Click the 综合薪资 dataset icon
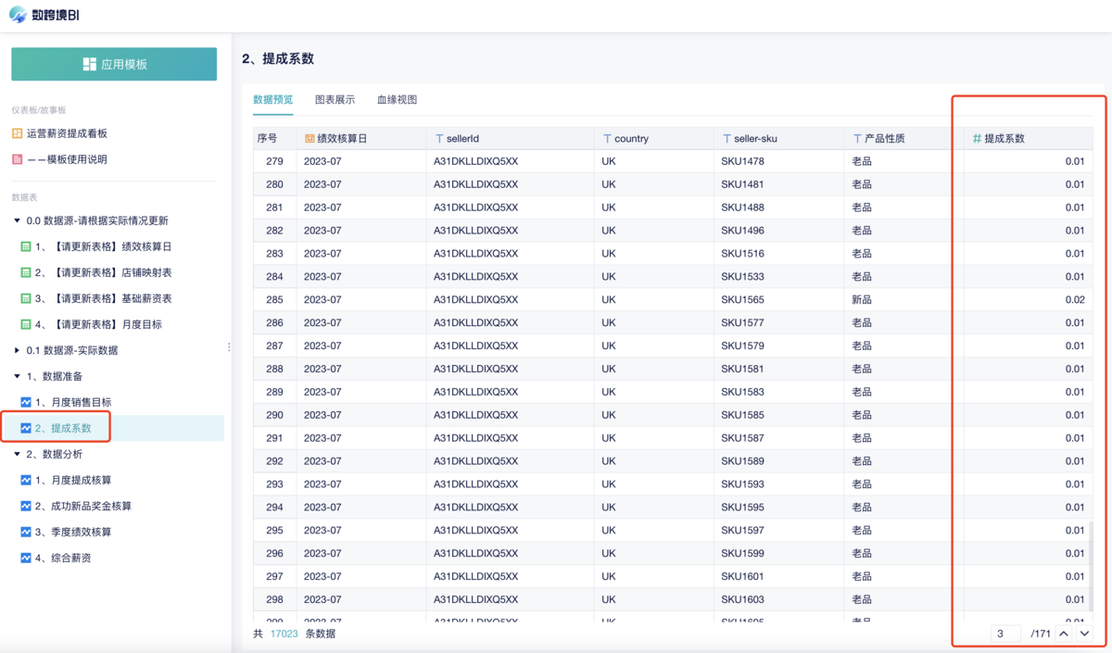 26,558
